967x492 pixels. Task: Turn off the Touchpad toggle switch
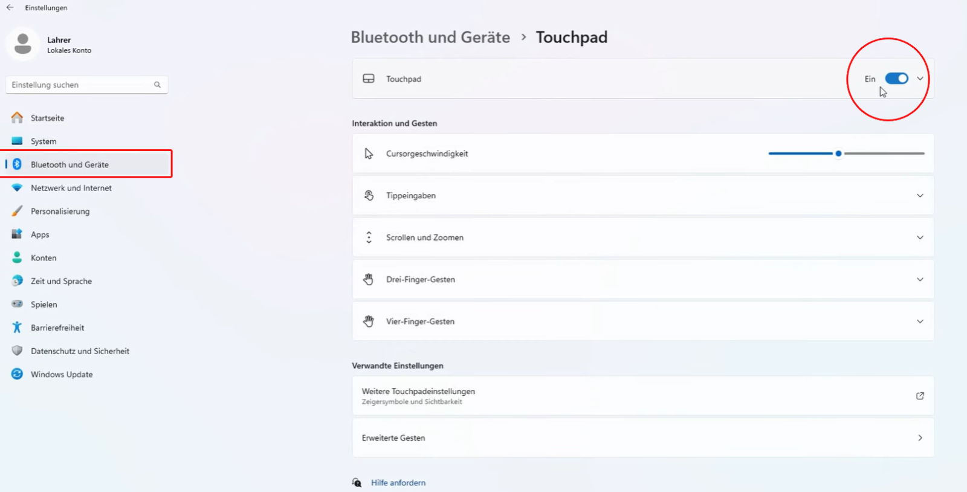(896, 79)
